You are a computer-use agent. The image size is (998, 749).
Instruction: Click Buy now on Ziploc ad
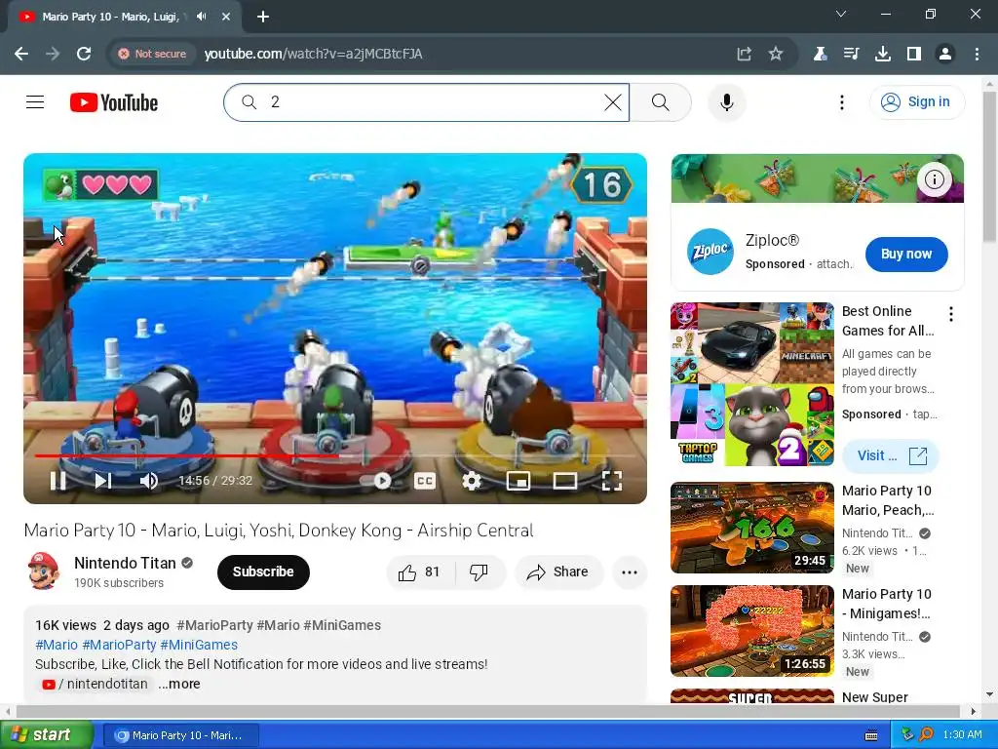click(x=906, y=255)
